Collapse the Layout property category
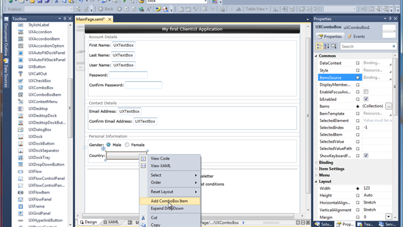 click(316, 182)
